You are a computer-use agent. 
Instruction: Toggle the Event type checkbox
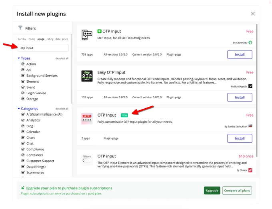23,87
